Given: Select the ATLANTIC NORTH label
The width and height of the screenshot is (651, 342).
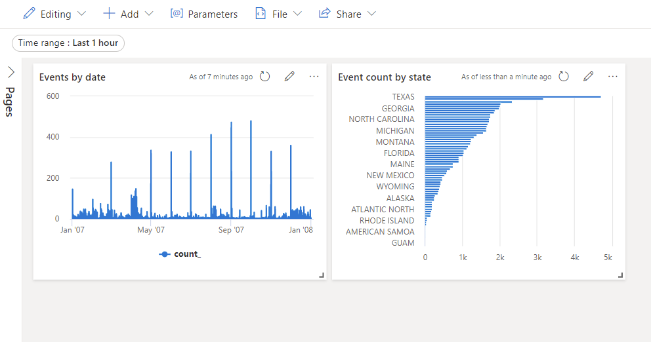Looking at the screenshot, I should [383, 210].
